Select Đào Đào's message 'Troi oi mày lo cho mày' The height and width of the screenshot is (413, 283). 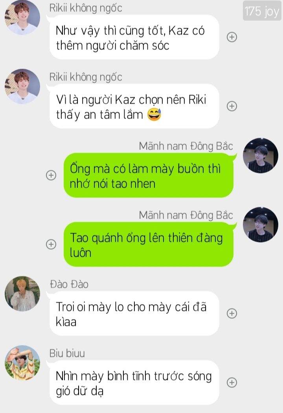pyautogui.click(x=134, y=313)
